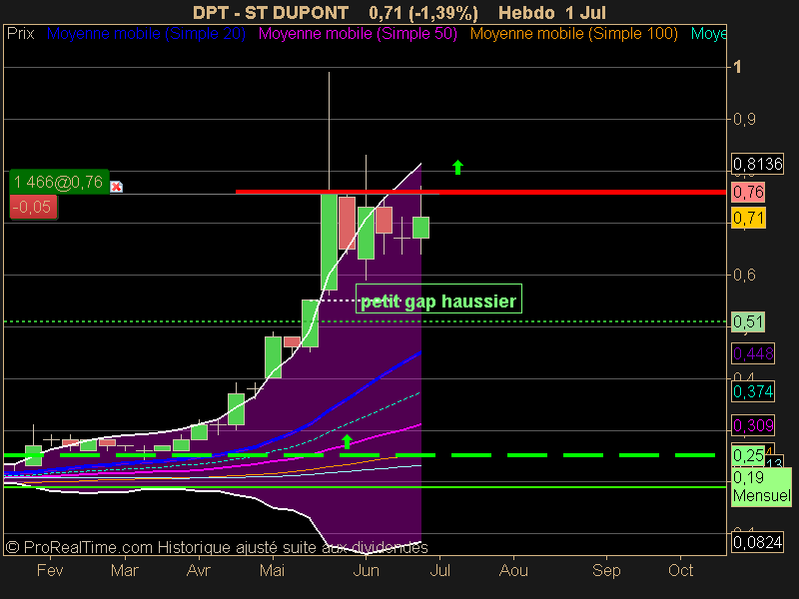Viewport: 799px width, 599px height.
Task: Select the green arrow above resistance line
Action: tap(457, 167)
